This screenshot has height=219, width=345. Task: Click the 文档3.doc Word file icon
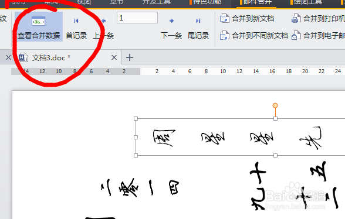[x=23, y=57]
